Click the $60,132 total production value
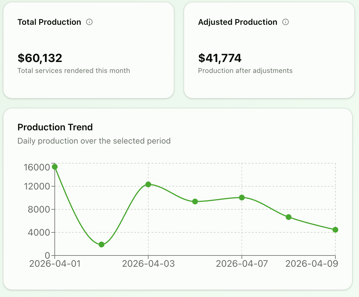The width and height of the screenshot is (359, 297). tap(40, 58)
